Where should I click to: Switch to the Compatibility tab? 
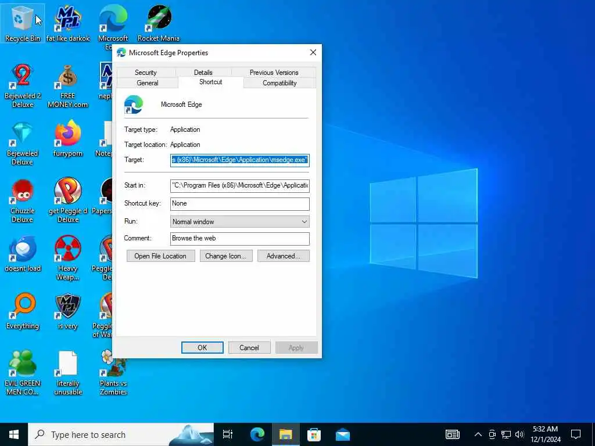coord(279,83)
